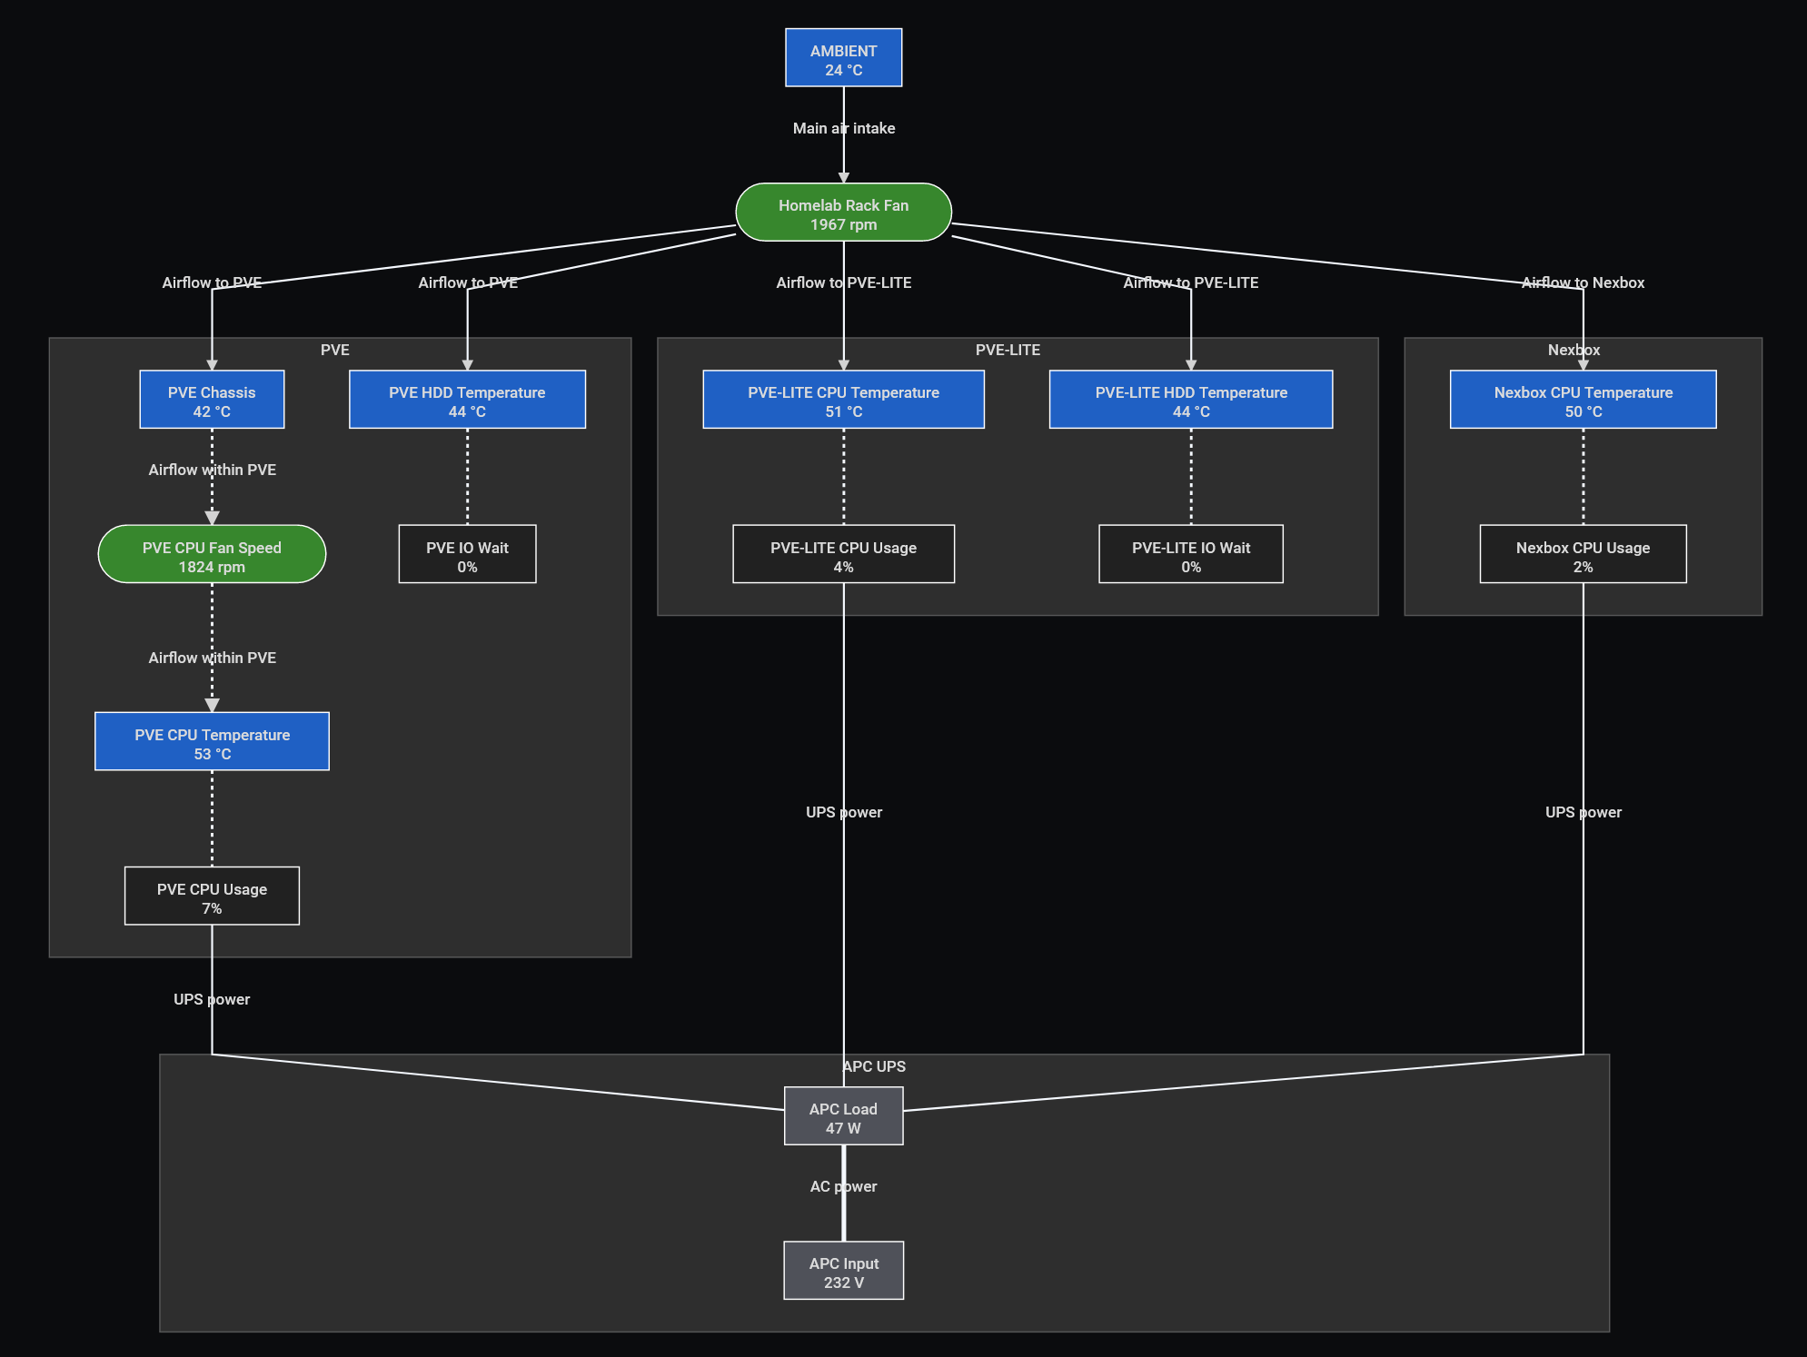Select the PVE-LITE CPU Temperature node
Viewport: 1807px width, 1357px height.
[x=843, y=400]
